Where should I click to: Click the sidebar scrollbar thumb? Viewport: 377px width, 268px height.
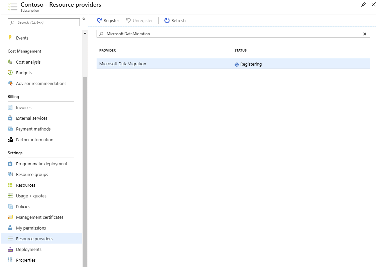(85, 172)
